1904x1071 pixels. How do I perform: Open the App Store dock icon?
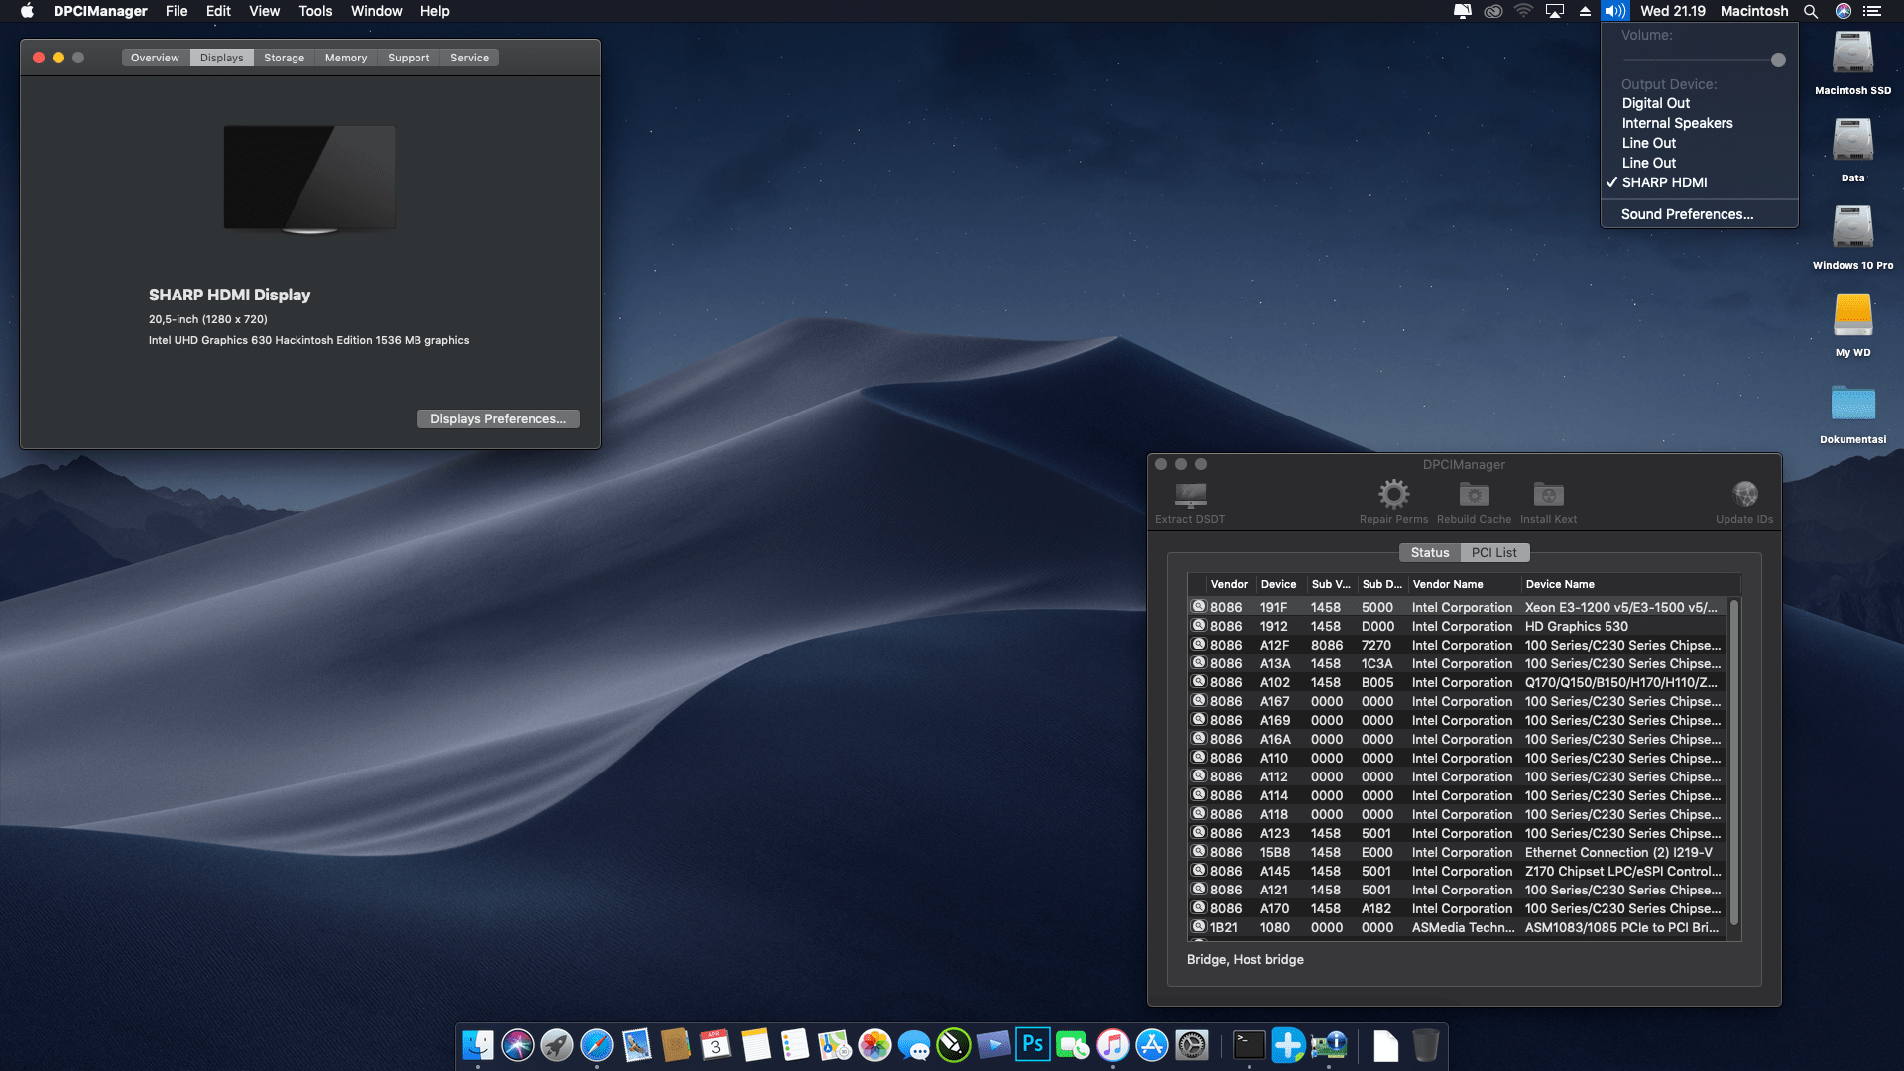1151,1044
